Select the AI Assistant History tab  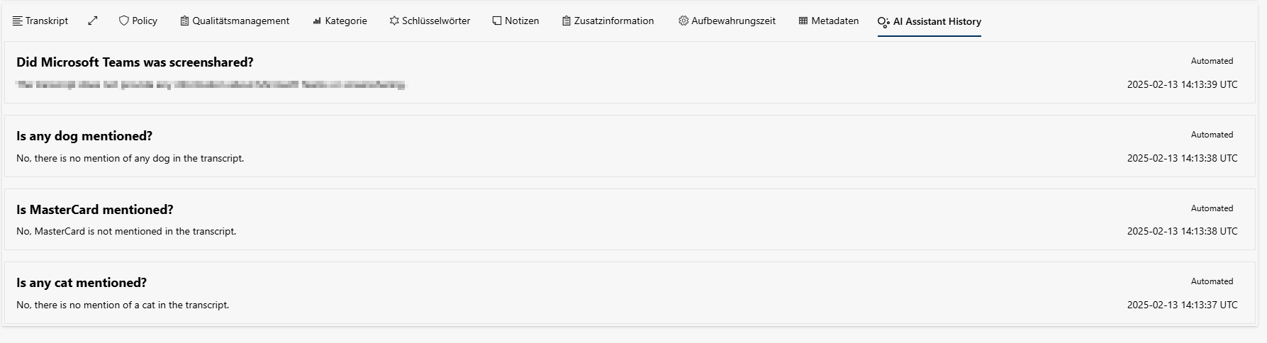pos(930,21)
